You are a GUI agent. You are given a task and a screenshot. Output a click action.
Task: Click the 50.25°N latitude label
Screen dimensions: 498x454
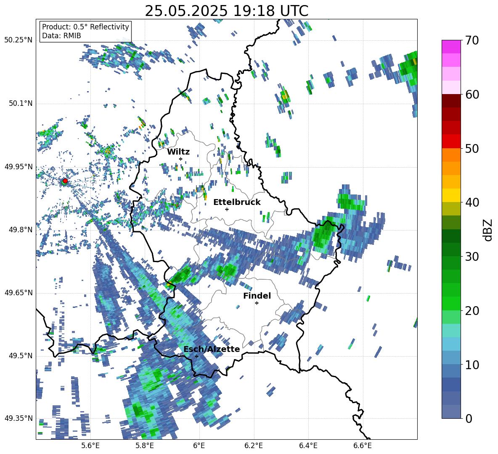pos(19,40)
